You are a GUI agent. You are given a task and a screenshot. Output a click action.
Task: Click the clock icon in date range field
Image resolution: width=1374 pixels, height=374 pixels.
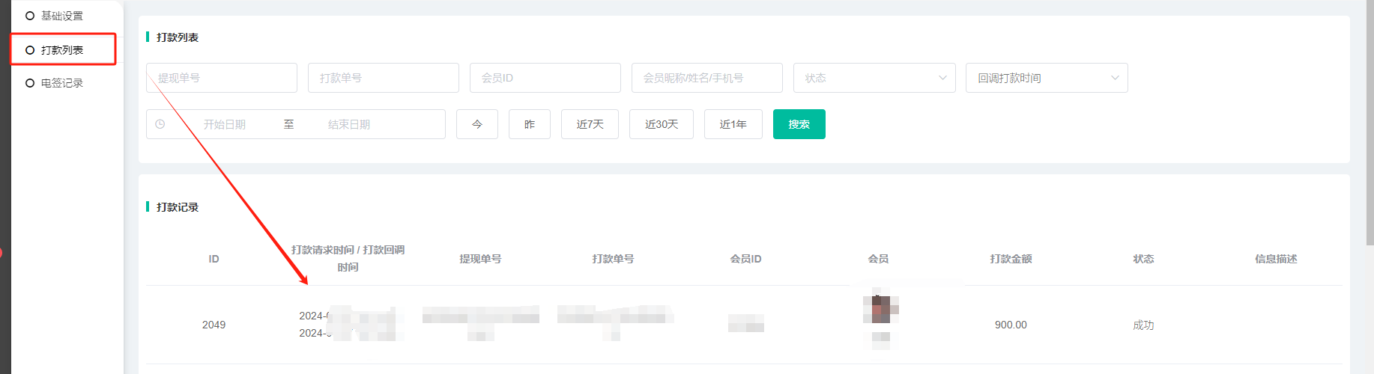(160, 124)
